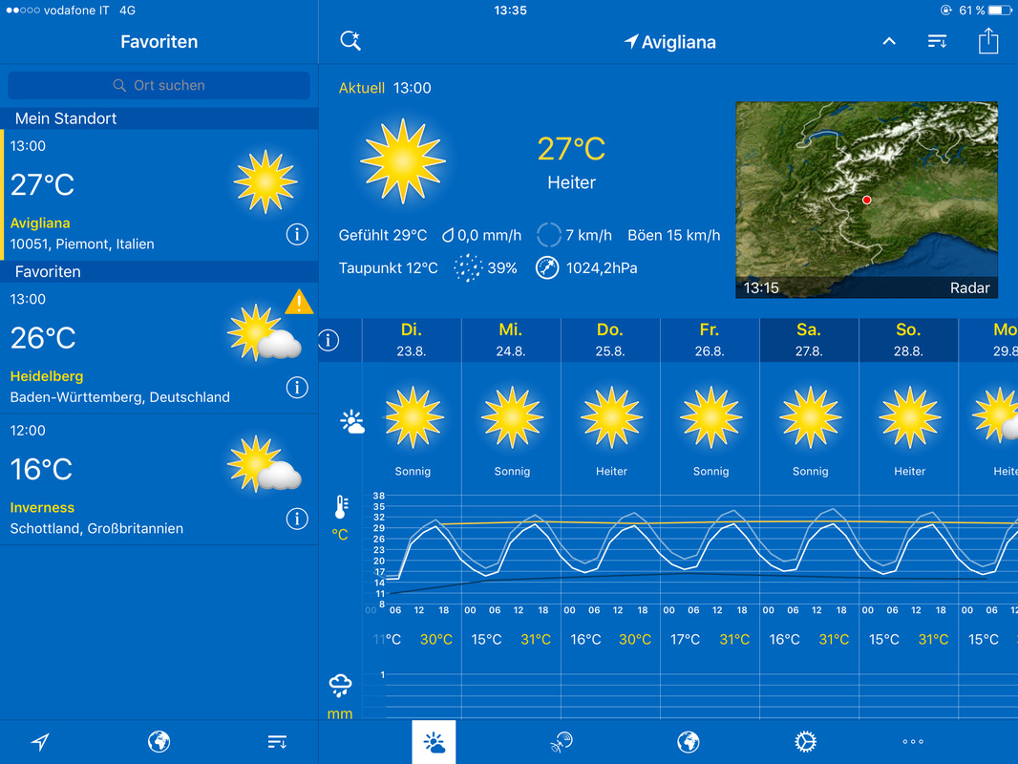Tap the search-favorite magnifier icon
The height and width of the screenshot is (764, 1018).
click(x=350, y=41)
